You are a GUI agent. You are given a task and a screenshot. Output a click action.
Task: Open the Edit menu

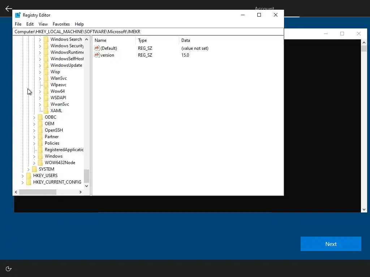30,24
